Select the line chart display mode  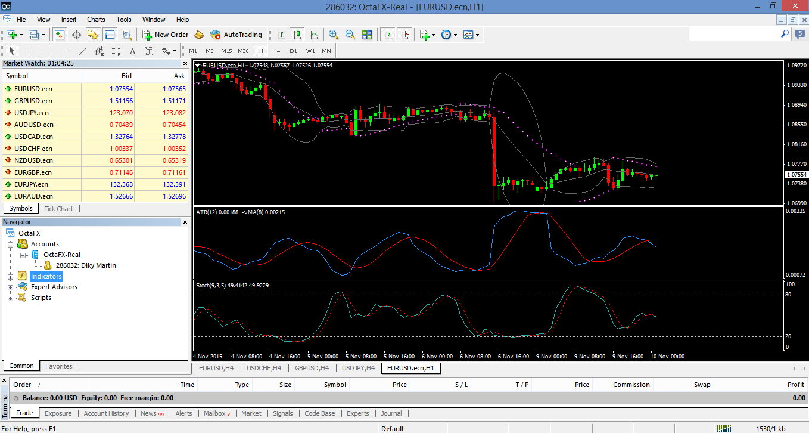[x=314, y=34]
